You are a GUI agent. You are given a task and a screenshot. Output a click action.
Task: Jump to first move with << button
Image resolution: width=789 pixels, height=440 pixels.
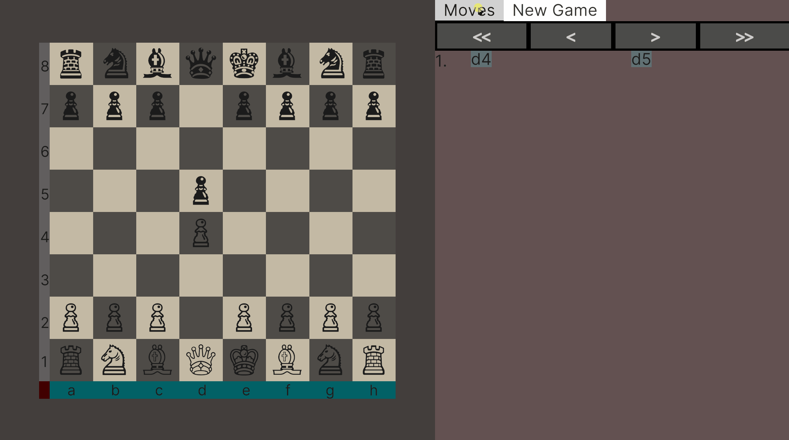[x=481, y=36]
